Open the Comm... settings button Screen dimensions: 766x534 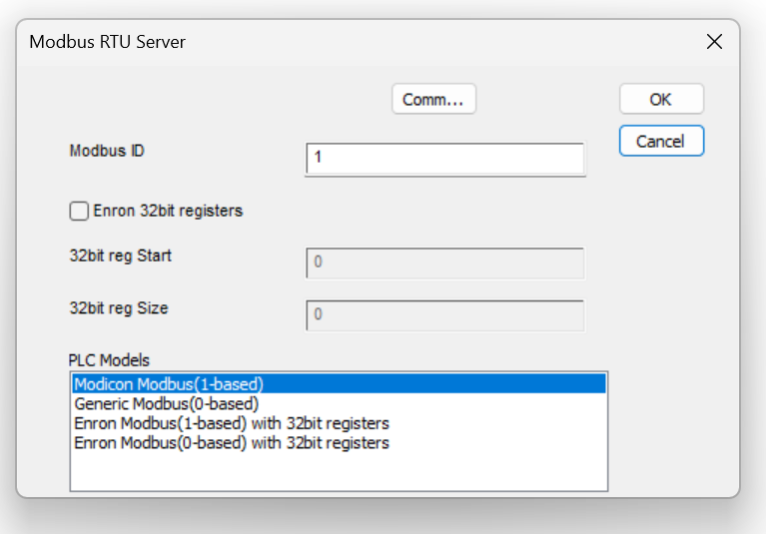coord(433,99)
